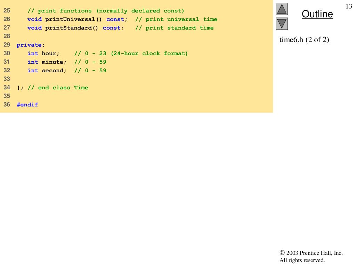Click line number 28
356x267 pixels.
(7, 36)
